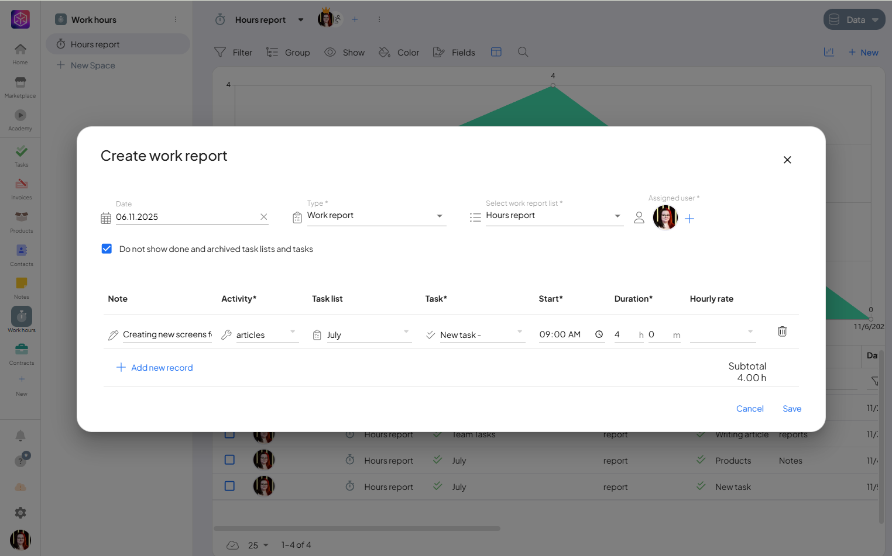This screenshot has width=892, height=556.
Task: Select Hours report in Work hours sidebar
Action: (95, 44)
